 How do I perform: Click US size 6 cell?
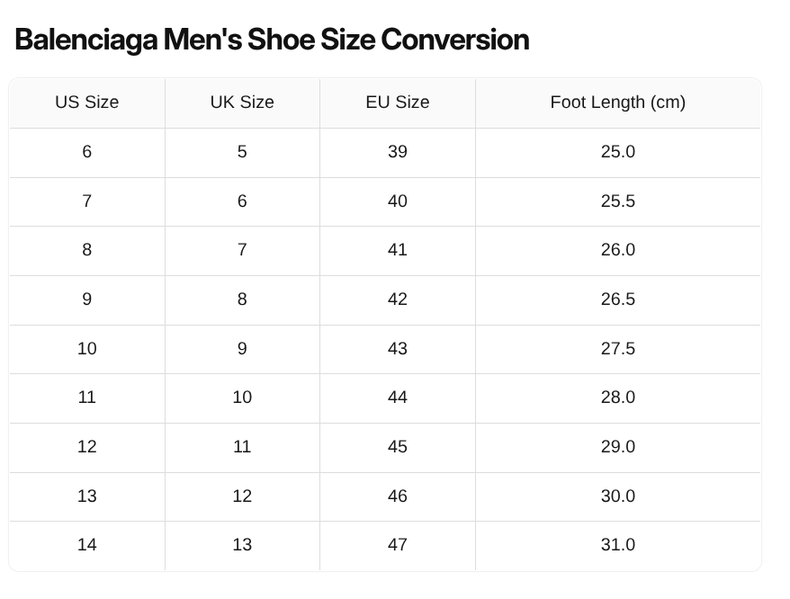click(x=87, y=152)
